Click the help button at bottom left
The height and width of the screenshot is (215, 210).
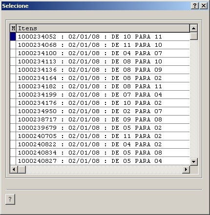pyautogui.click(x=10, y=199)
